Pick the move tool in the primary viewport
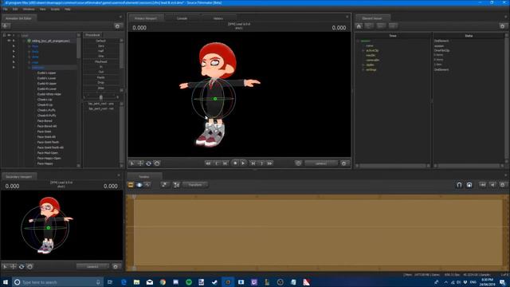 [140, 163]
